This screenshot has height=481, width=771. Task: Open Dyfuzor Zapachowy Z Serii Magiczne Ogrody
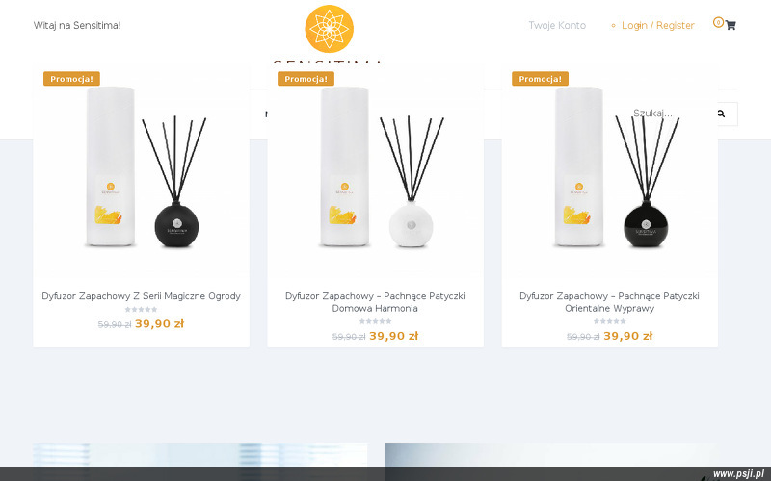(141, 296)
